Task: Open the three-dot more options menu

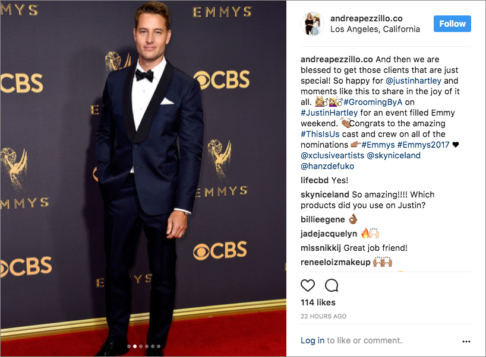Action: [466, 342]
